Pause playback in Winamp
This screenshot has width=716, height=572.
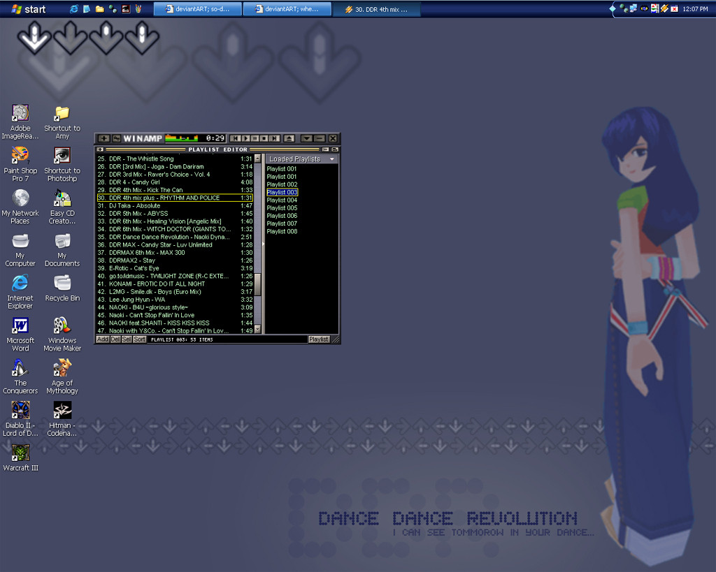pos(255,138)
